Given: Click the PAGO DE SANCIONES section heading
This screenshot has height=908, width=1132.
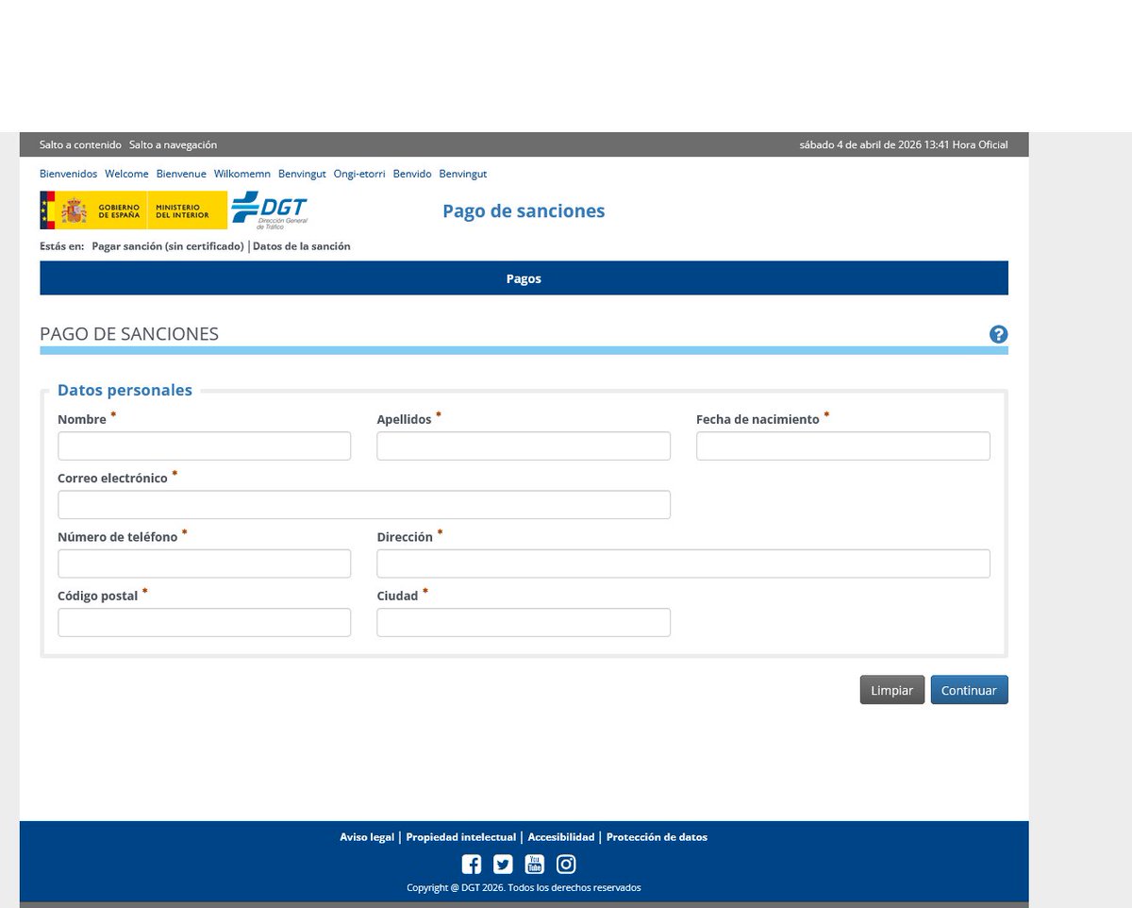Looking at the screenshot, I should pos(129,334).
